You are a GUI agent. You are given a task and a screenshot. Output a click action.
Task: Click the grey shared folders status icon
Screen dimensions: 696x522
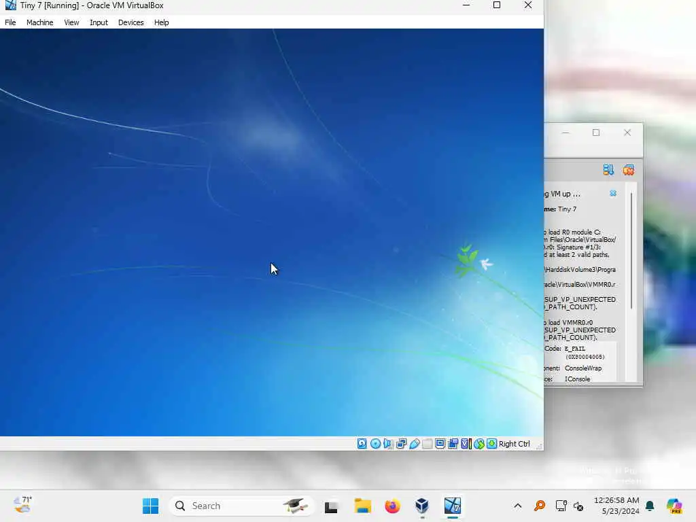click(427, 443)
